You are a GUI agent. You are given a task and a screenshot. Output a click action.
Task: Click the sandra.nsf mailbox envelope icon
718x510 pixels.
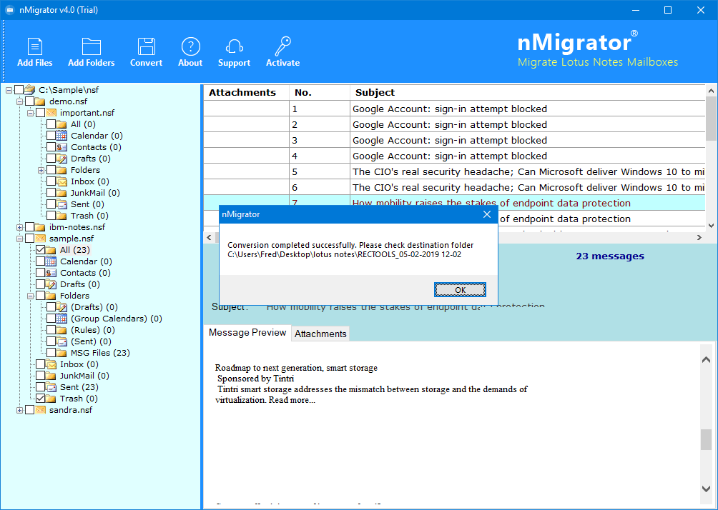click(40, 410)
